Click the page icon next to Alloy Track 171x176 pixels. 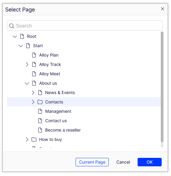pos(34,64)
